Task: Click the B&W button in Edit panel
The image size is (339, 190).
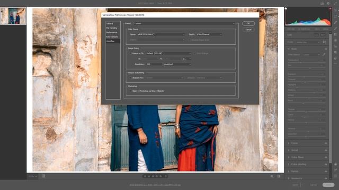Action: [323, 35]
